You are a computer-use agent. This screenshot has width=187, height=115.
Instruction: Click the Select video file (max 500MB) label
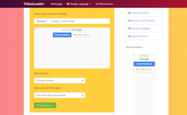[x=50, y=14]
